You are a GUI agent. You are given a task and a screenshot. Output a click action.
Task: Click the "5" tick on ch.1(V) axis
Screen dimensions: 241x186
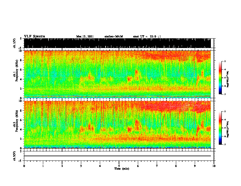click(21, 39)
